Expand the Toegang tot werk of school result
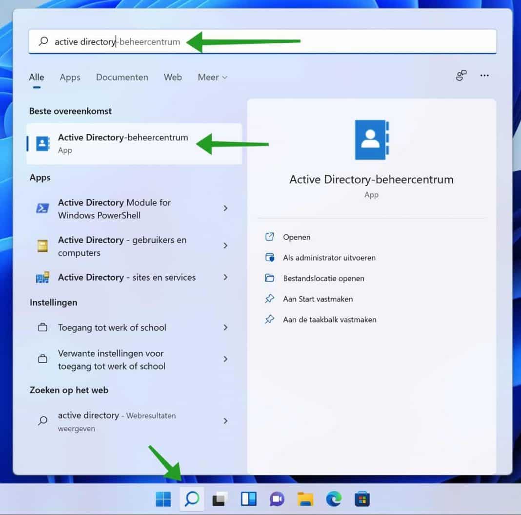This screenshot has height=515, width=521. [225, 327]
